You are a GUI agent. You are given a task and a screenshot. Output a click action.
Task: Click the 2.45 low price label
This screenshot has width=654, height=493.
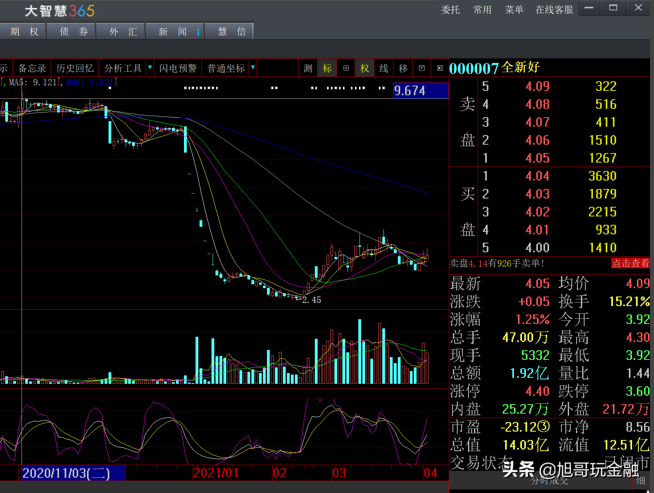tap(312, 300)
